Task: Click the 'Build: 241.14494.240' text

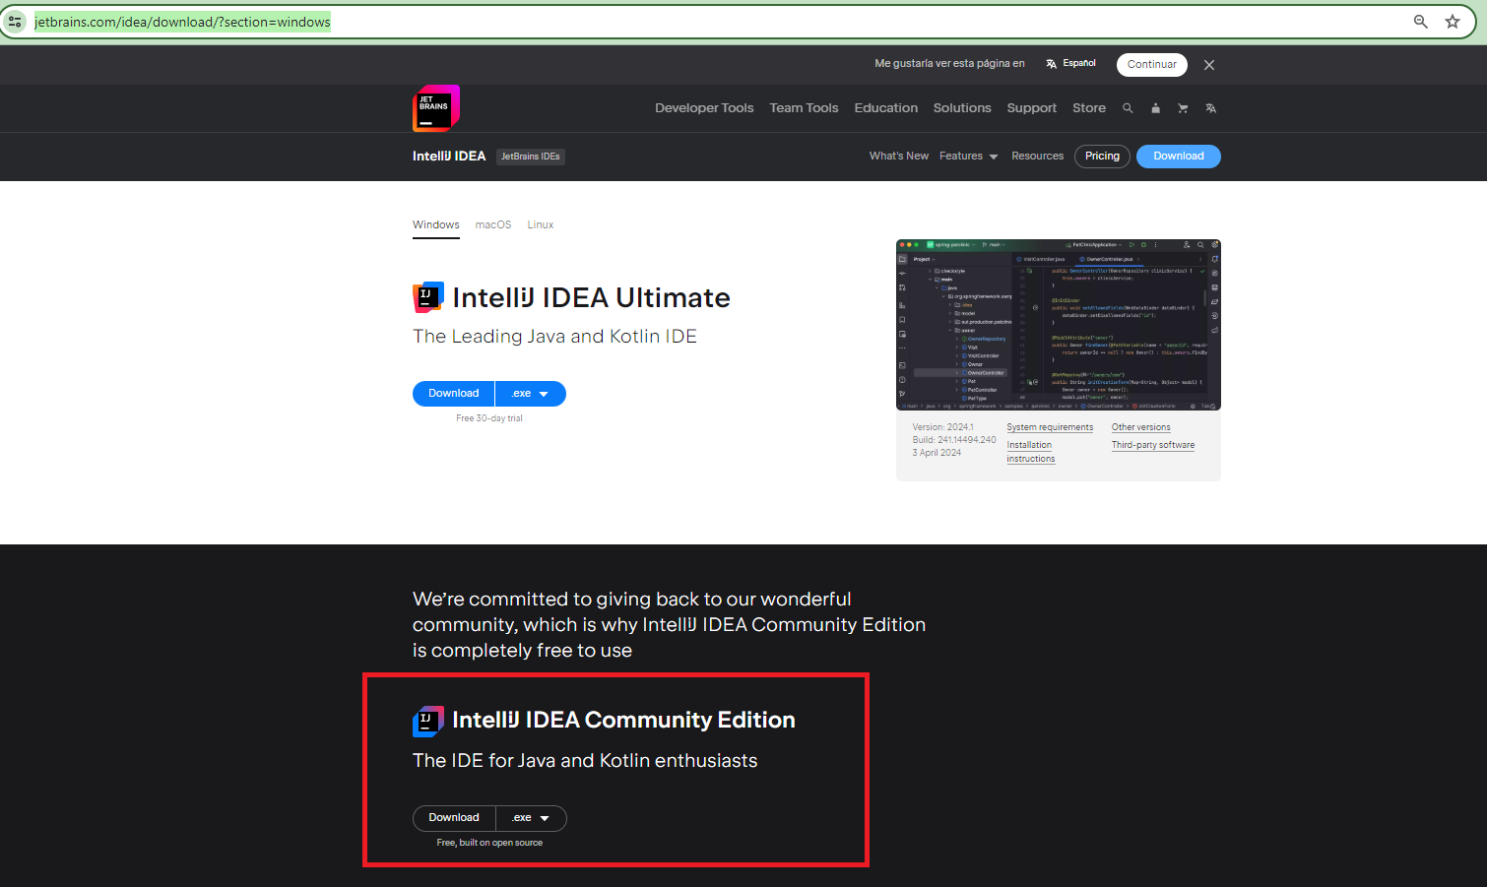Action: coord(954,440)
